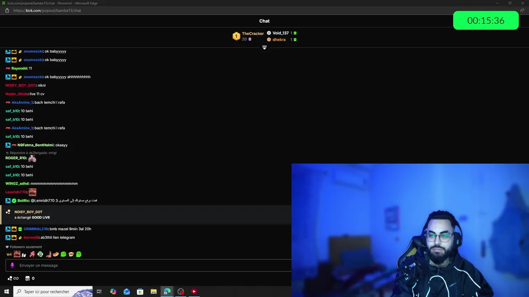Click the BotRix username in chat
The image size is (529, 297).
pyautogui.click(x=24, y=200)
